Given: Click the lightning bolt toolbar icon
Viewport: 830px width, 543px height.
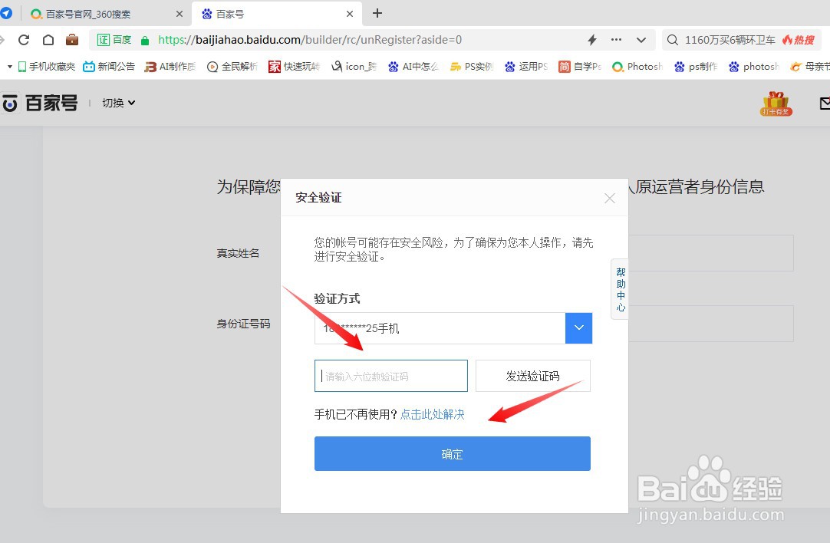Looking at the screenshot, I should pos(591,39).
